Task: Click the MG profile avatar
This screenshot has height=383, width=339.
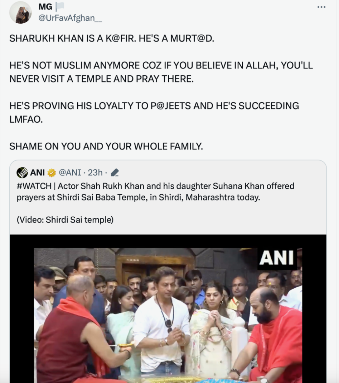Action: point(20,13)
